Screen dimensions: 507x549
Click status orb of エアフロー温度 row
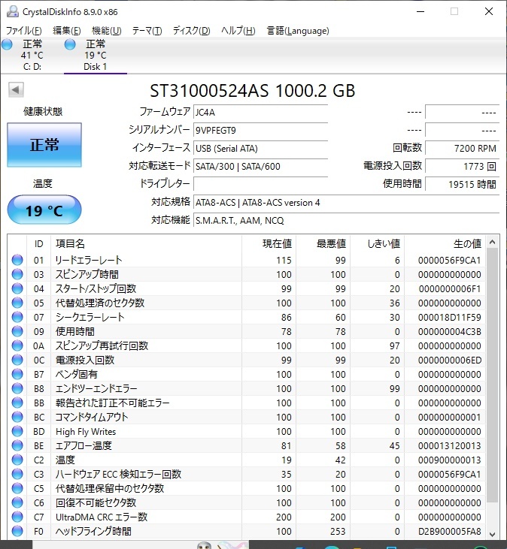click(17, 445)
